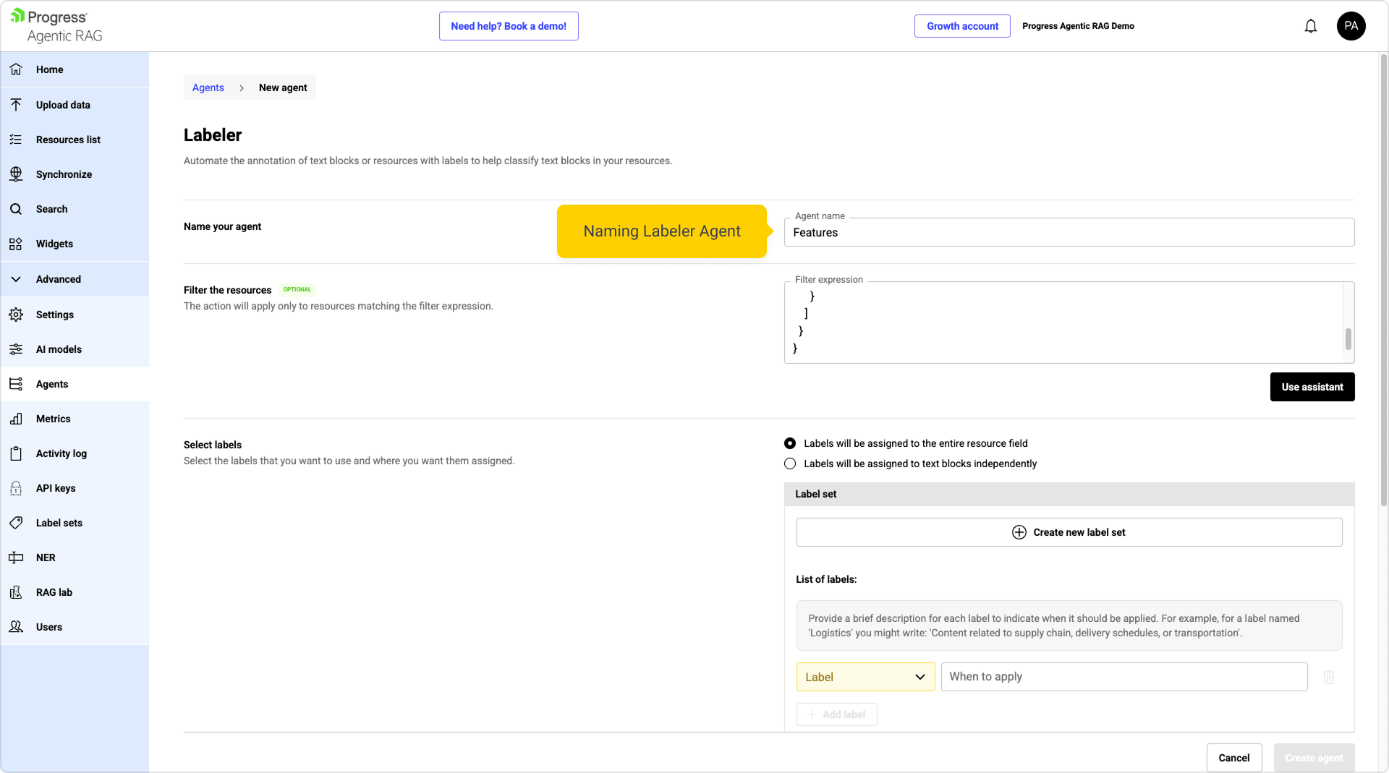Click the notification bell icon

[1310, 26]
